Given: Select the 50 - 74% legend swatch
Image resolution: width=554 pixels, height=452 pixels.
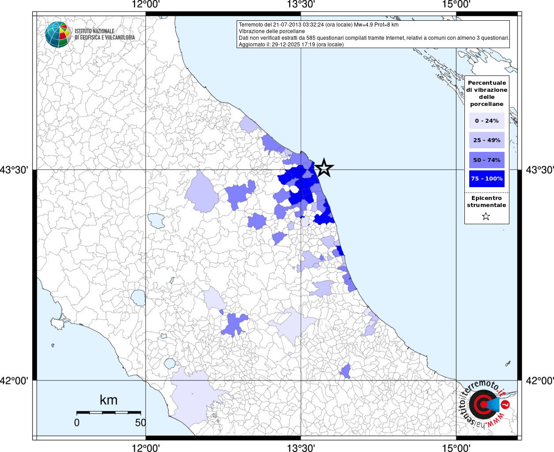Looking at the screenshot, I should (x=486, y=160).
